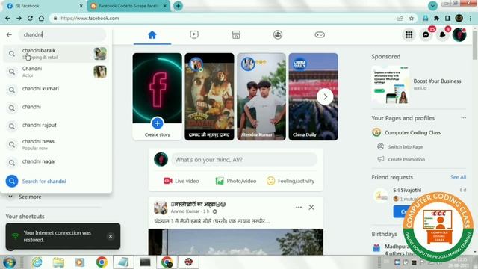This screenshot has height=269, width=478.
Task: Add Photo/video to post
Action: pyautogui.click(x=236, y=181)
